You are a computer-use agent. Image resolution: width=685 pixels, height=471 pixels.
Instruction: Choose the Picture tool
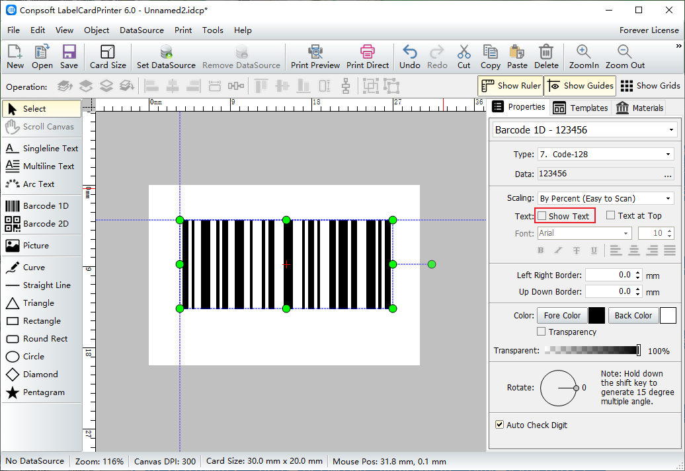click(x=42, y=246)
